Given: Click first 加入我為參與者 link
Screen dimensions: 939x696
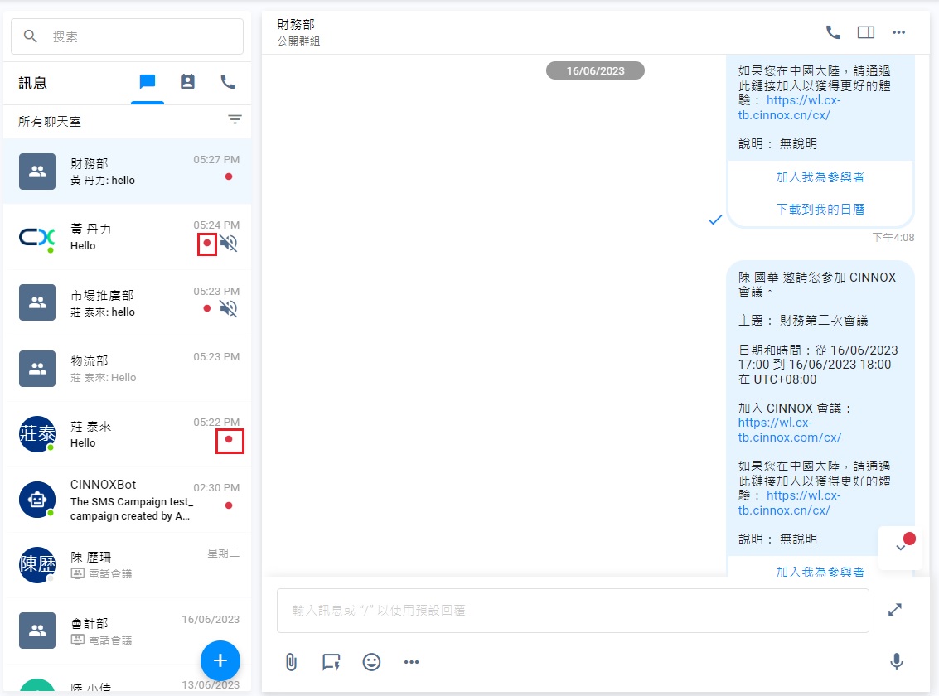Looking at the screenshot, I should point(820,177).
